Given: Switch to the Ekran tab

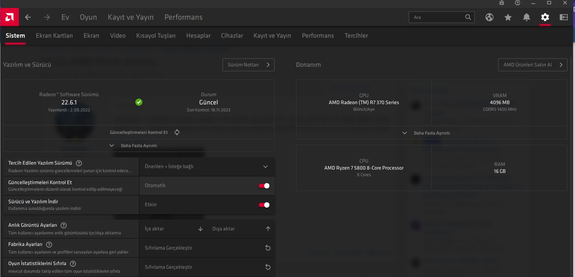Looking at the screenshot, I should 91,36.
